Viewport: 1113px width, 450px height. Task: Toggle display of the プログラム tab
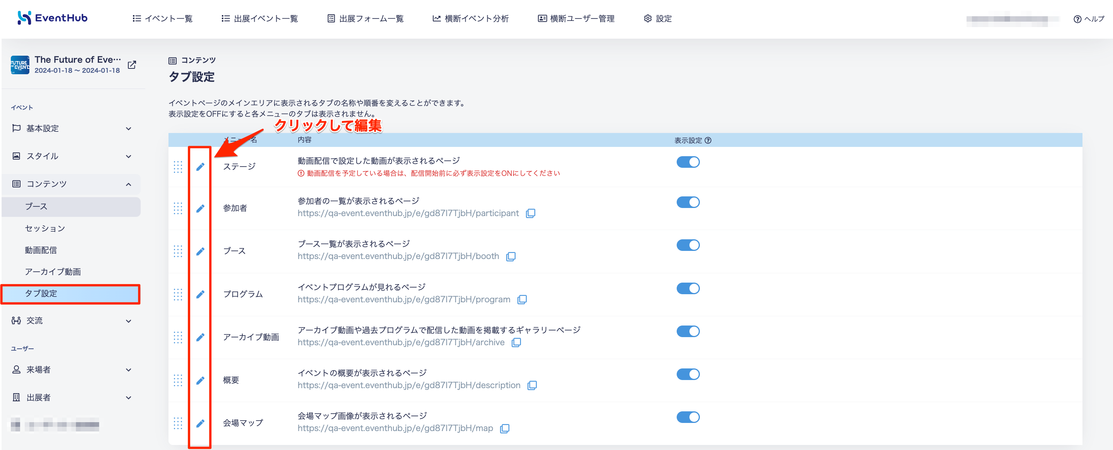pyautogui.click(x=688, y=288)
